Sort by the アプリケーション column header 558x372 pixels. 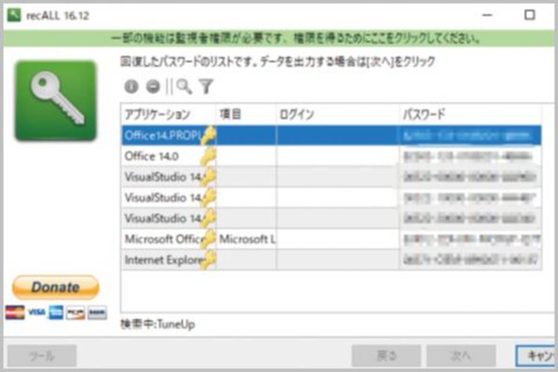(158, 115)
